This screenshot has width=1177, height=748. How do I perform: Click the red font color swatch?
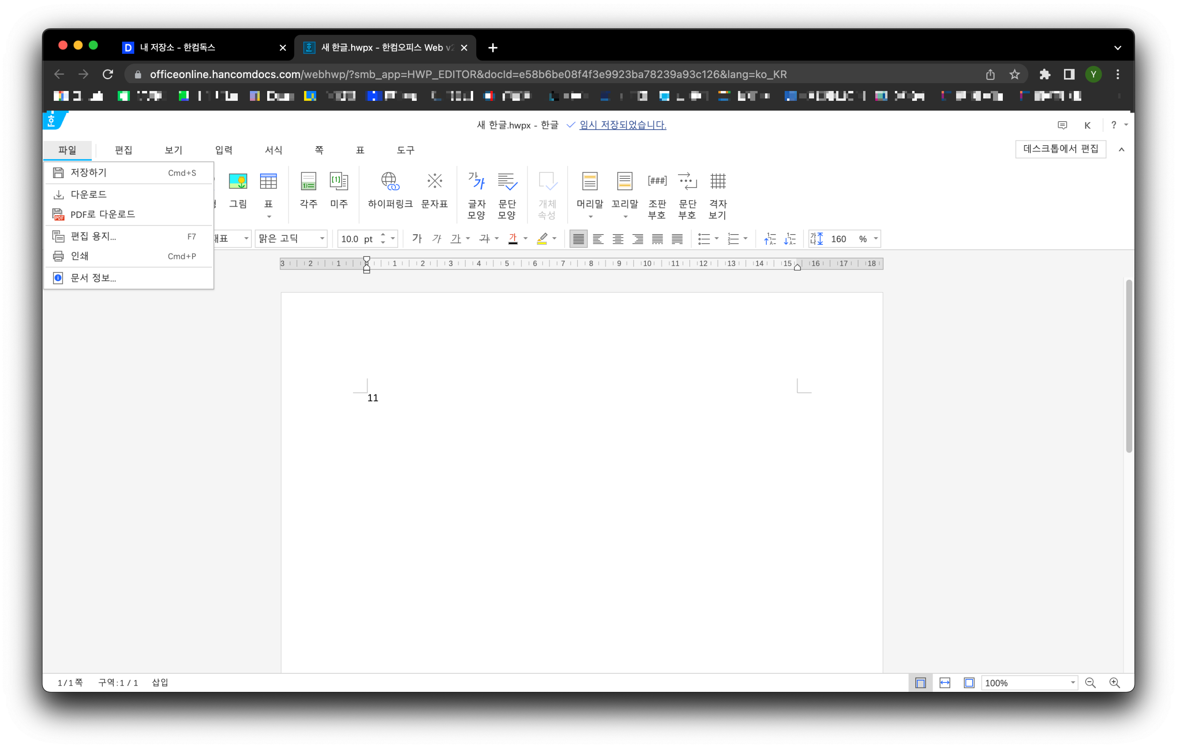[512, 239]
